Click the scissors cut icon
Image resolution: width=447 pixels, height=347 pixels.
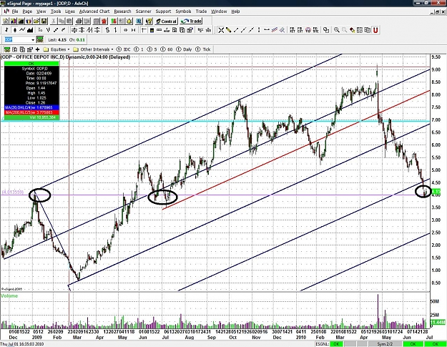54,21
